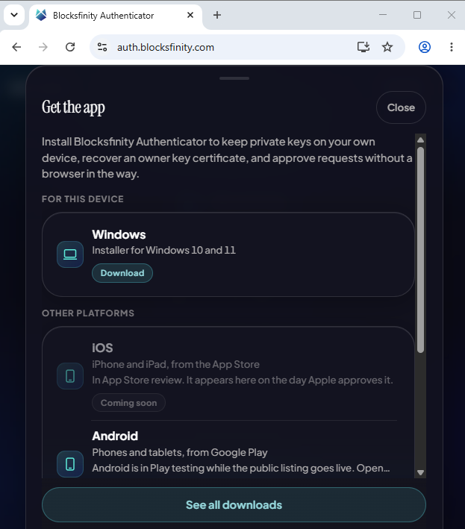The height and width of the screenshot is (529, 465).
Task: Go back to the previous page
Action: [16, 47]
